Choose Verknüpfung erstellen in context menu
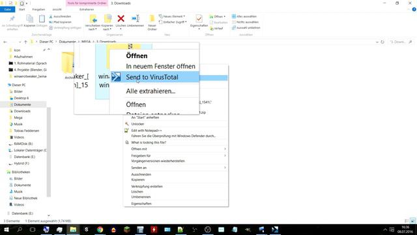 click(147, 187)
